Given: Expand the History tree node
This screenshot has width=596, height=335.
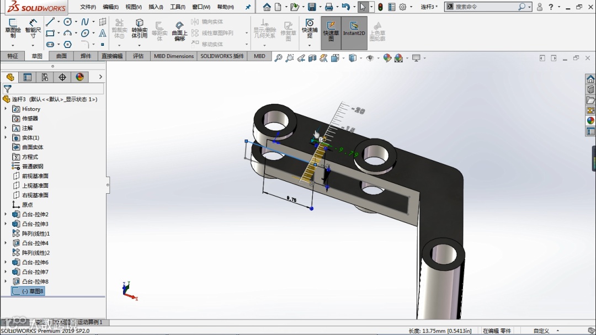Looking at the screenshot, I should coord(6,109).
